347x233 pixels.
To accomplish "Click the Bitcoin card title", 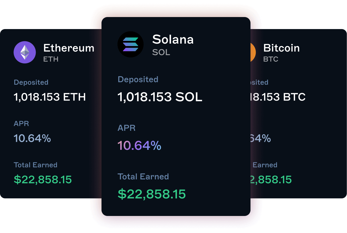I will pyautogui.click(x=281, y=48).
